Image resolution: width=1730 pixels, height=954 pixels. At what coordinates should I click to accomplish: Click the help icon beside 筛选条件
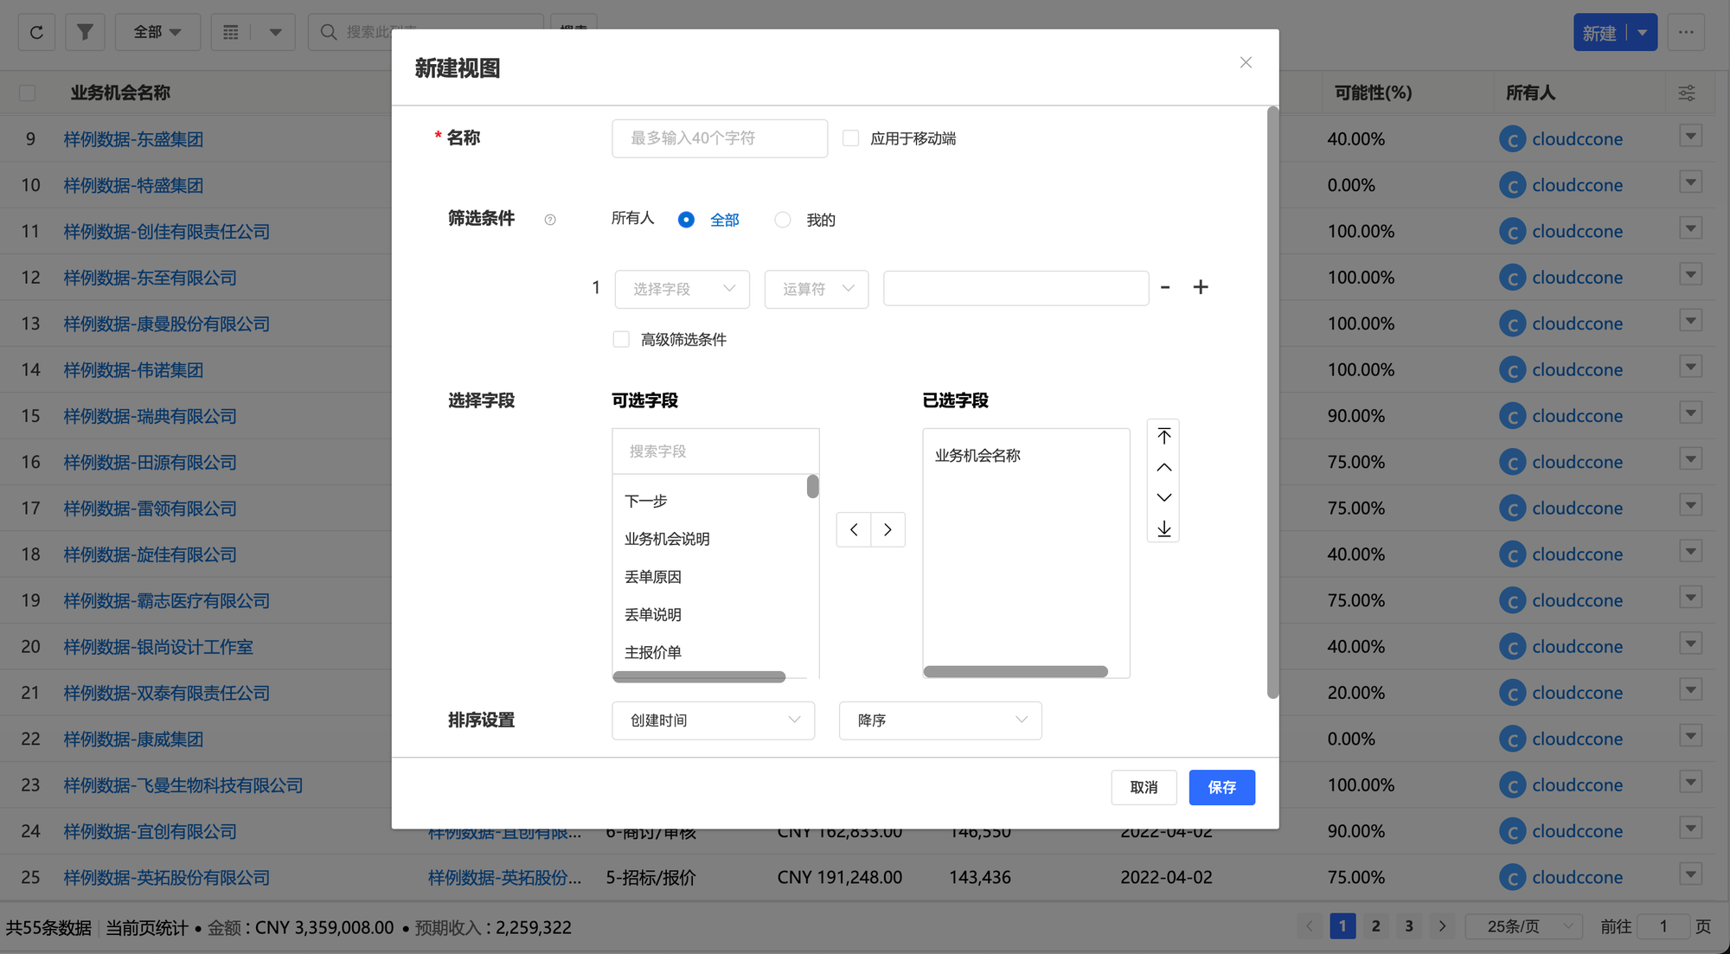pyautogui.click(x=550, y=220)
